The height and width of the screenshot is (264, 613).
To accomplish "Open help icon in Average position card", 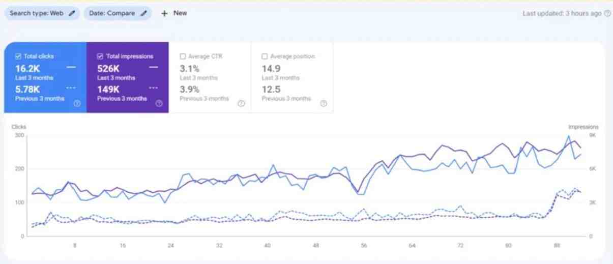I will pyautogui.click(x=323, y=103).
